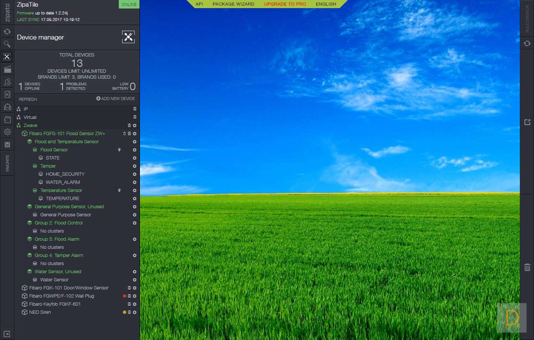
Task: Open the PACKAGE WIZARD top menu item
Action: coord(233,4)
